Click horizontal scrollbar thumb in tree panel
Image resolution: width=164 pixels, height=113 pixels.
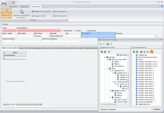(x=109, y=104)
